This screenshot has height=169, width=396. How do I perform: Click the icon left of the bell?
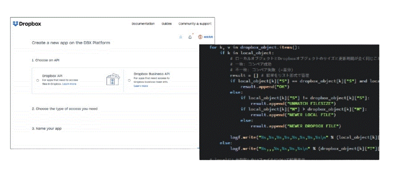[x=180, y=37]
